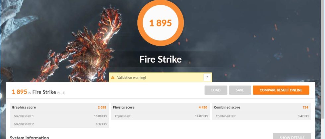Click the Graphics test 2 row
Image resolution: width=325 pixels, height=139 pixels.
click(x=59, y=124)
